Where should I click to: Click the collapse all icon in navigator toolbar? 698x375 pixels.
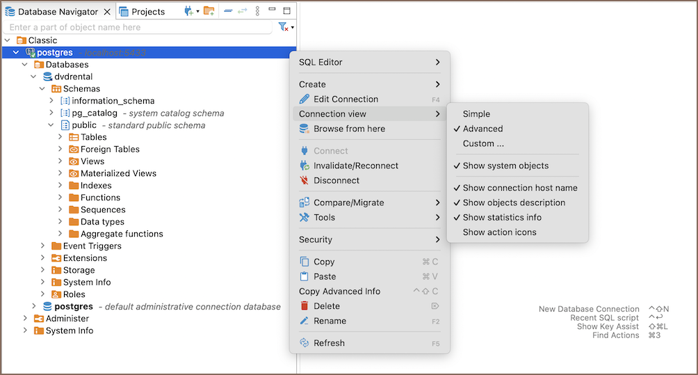(x=228, y=11)
